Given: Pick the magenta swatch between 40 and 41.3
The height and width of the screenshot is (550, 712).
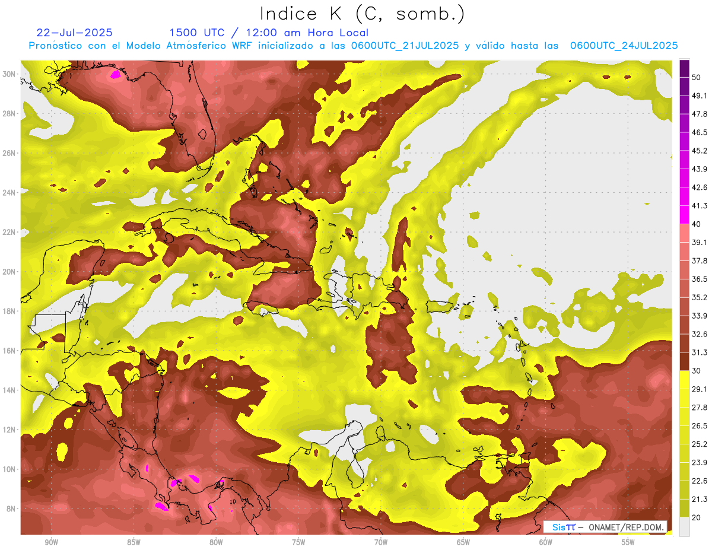Looking at the screenshot, I should pyautogui.click(x=684, y=215).
